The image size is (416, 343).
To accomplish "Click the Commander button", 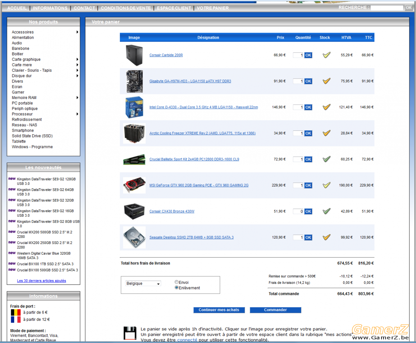I will click(x=275, y=310).
